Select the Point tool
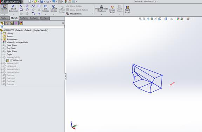The image size is (202, 132). tap(39, 14)
